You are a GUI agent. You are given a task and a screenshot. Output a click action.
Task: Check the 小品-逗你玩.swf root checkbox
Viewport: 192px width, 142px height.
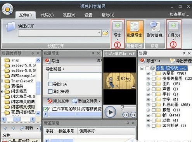click(147, 68)
